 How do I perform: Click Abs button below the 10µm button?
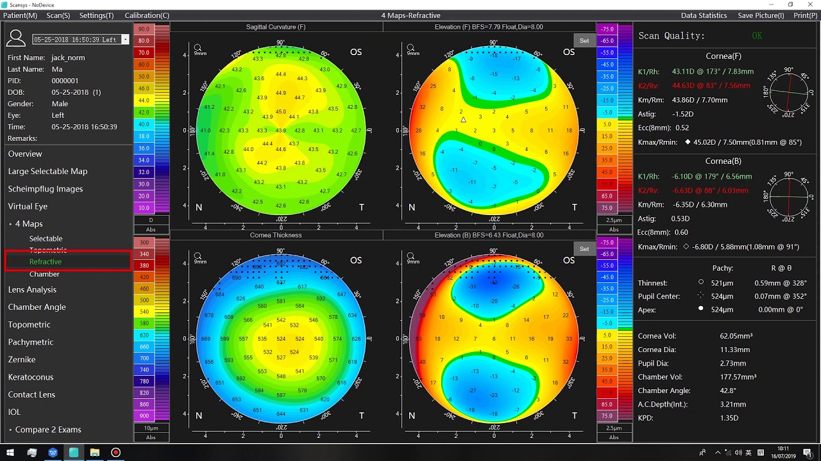tap(151, 437)
